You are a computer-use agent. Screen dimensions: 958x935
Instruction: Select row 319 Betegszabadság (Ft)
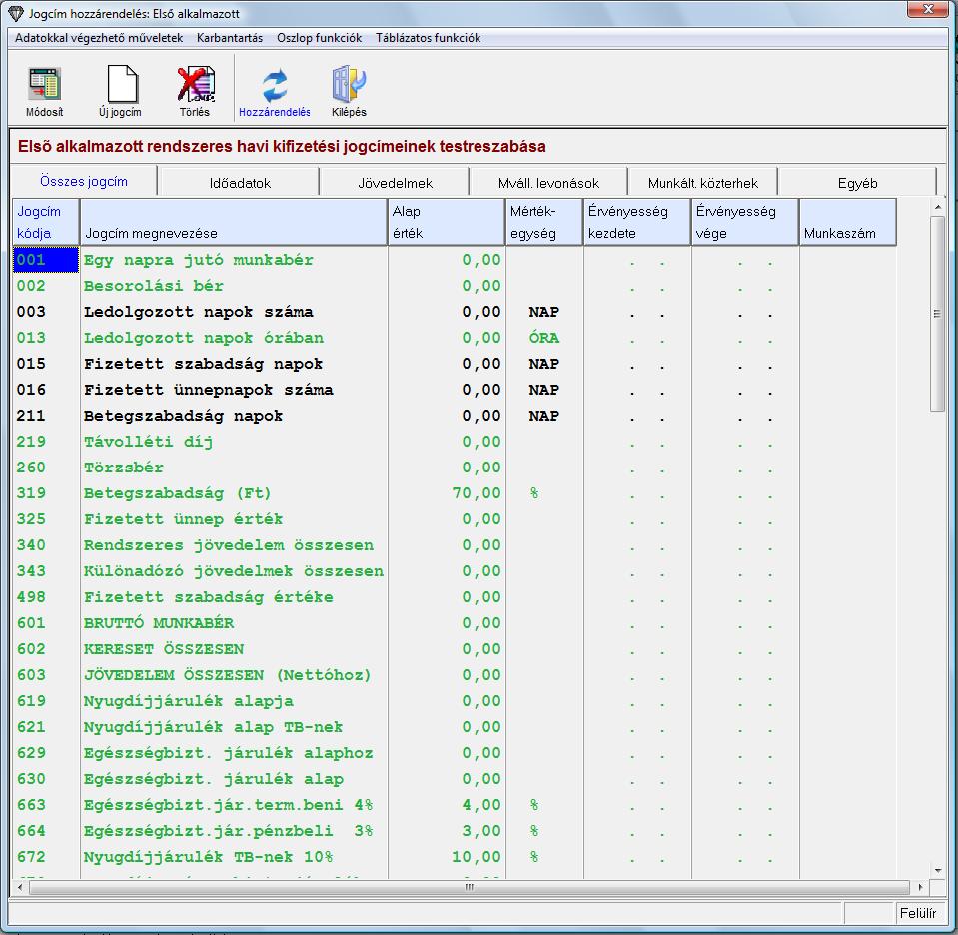(178, 493)
